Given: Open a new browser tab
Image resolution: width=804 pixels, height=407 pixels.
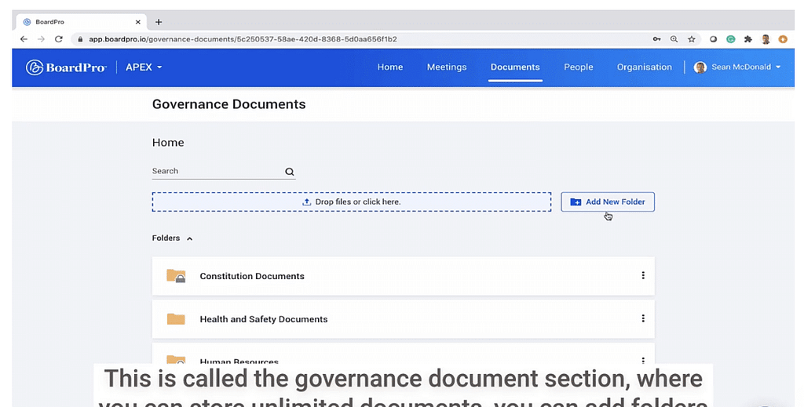Looking at the screenshot, I should click(x=159, y=22).
